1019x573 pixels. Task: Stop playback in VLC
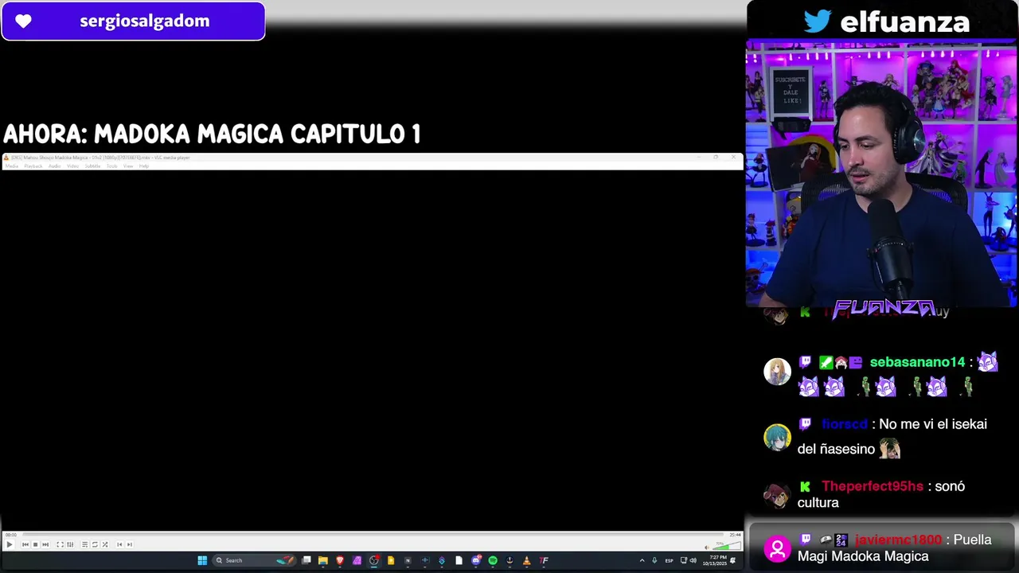click(x=35, y=544)
